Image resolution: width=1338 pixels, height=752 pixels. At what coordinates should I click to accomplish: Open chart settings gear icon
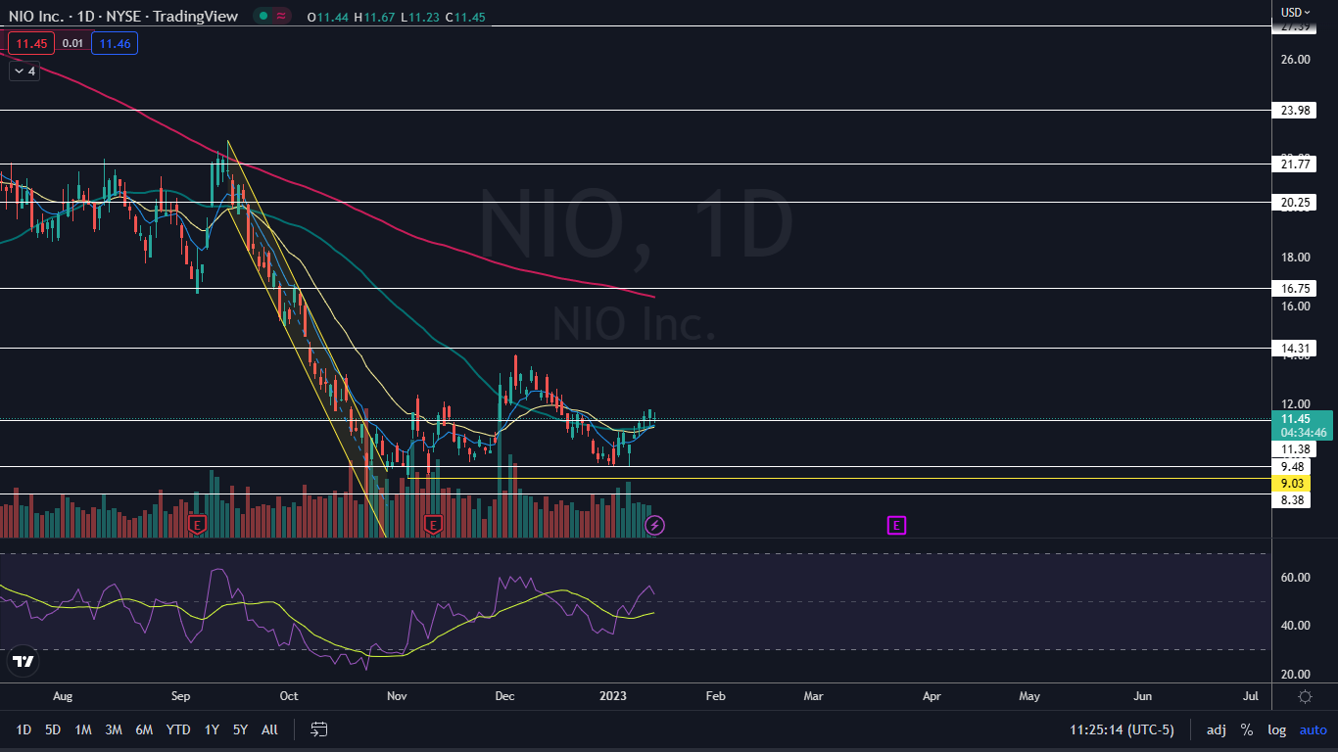coord(1305,696)
